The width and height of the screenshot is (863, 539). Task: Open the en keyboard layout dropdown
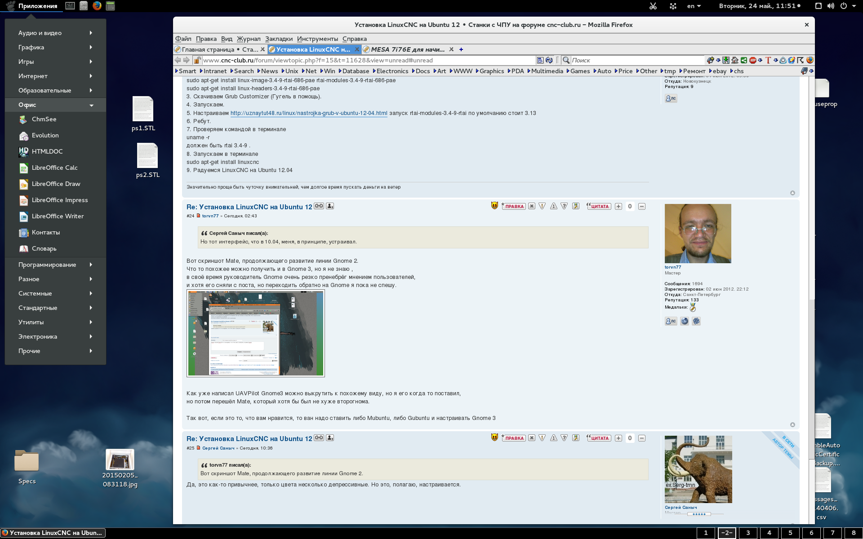694,6
